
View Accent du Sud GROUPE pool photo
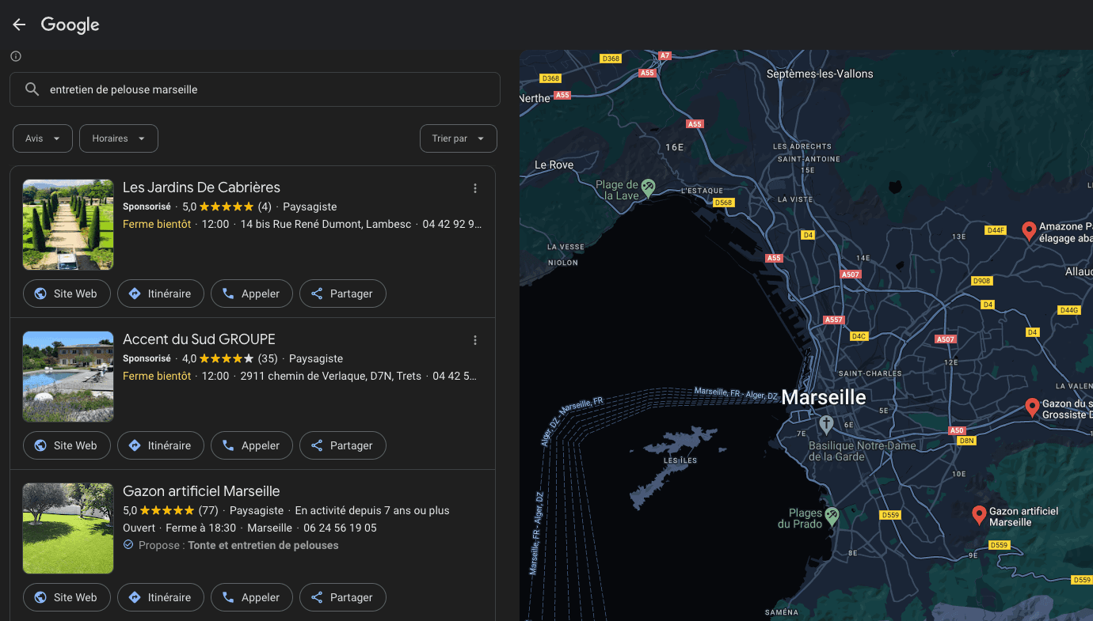[x=68, y=377]
